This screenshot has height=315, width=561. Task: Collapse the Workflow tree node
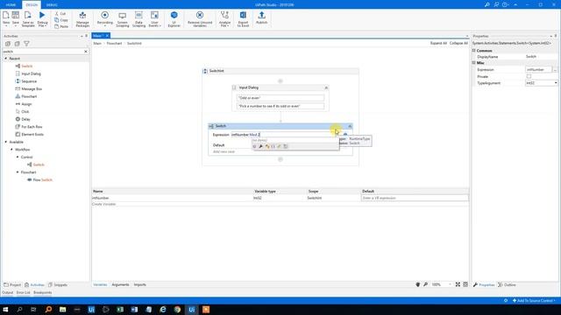11,150
